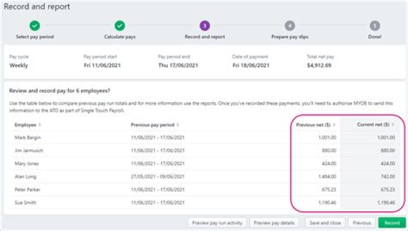The image size is (408, 231).
Task: Click the pay period end Thu 17/06/2021
Action: pos(178,66)
